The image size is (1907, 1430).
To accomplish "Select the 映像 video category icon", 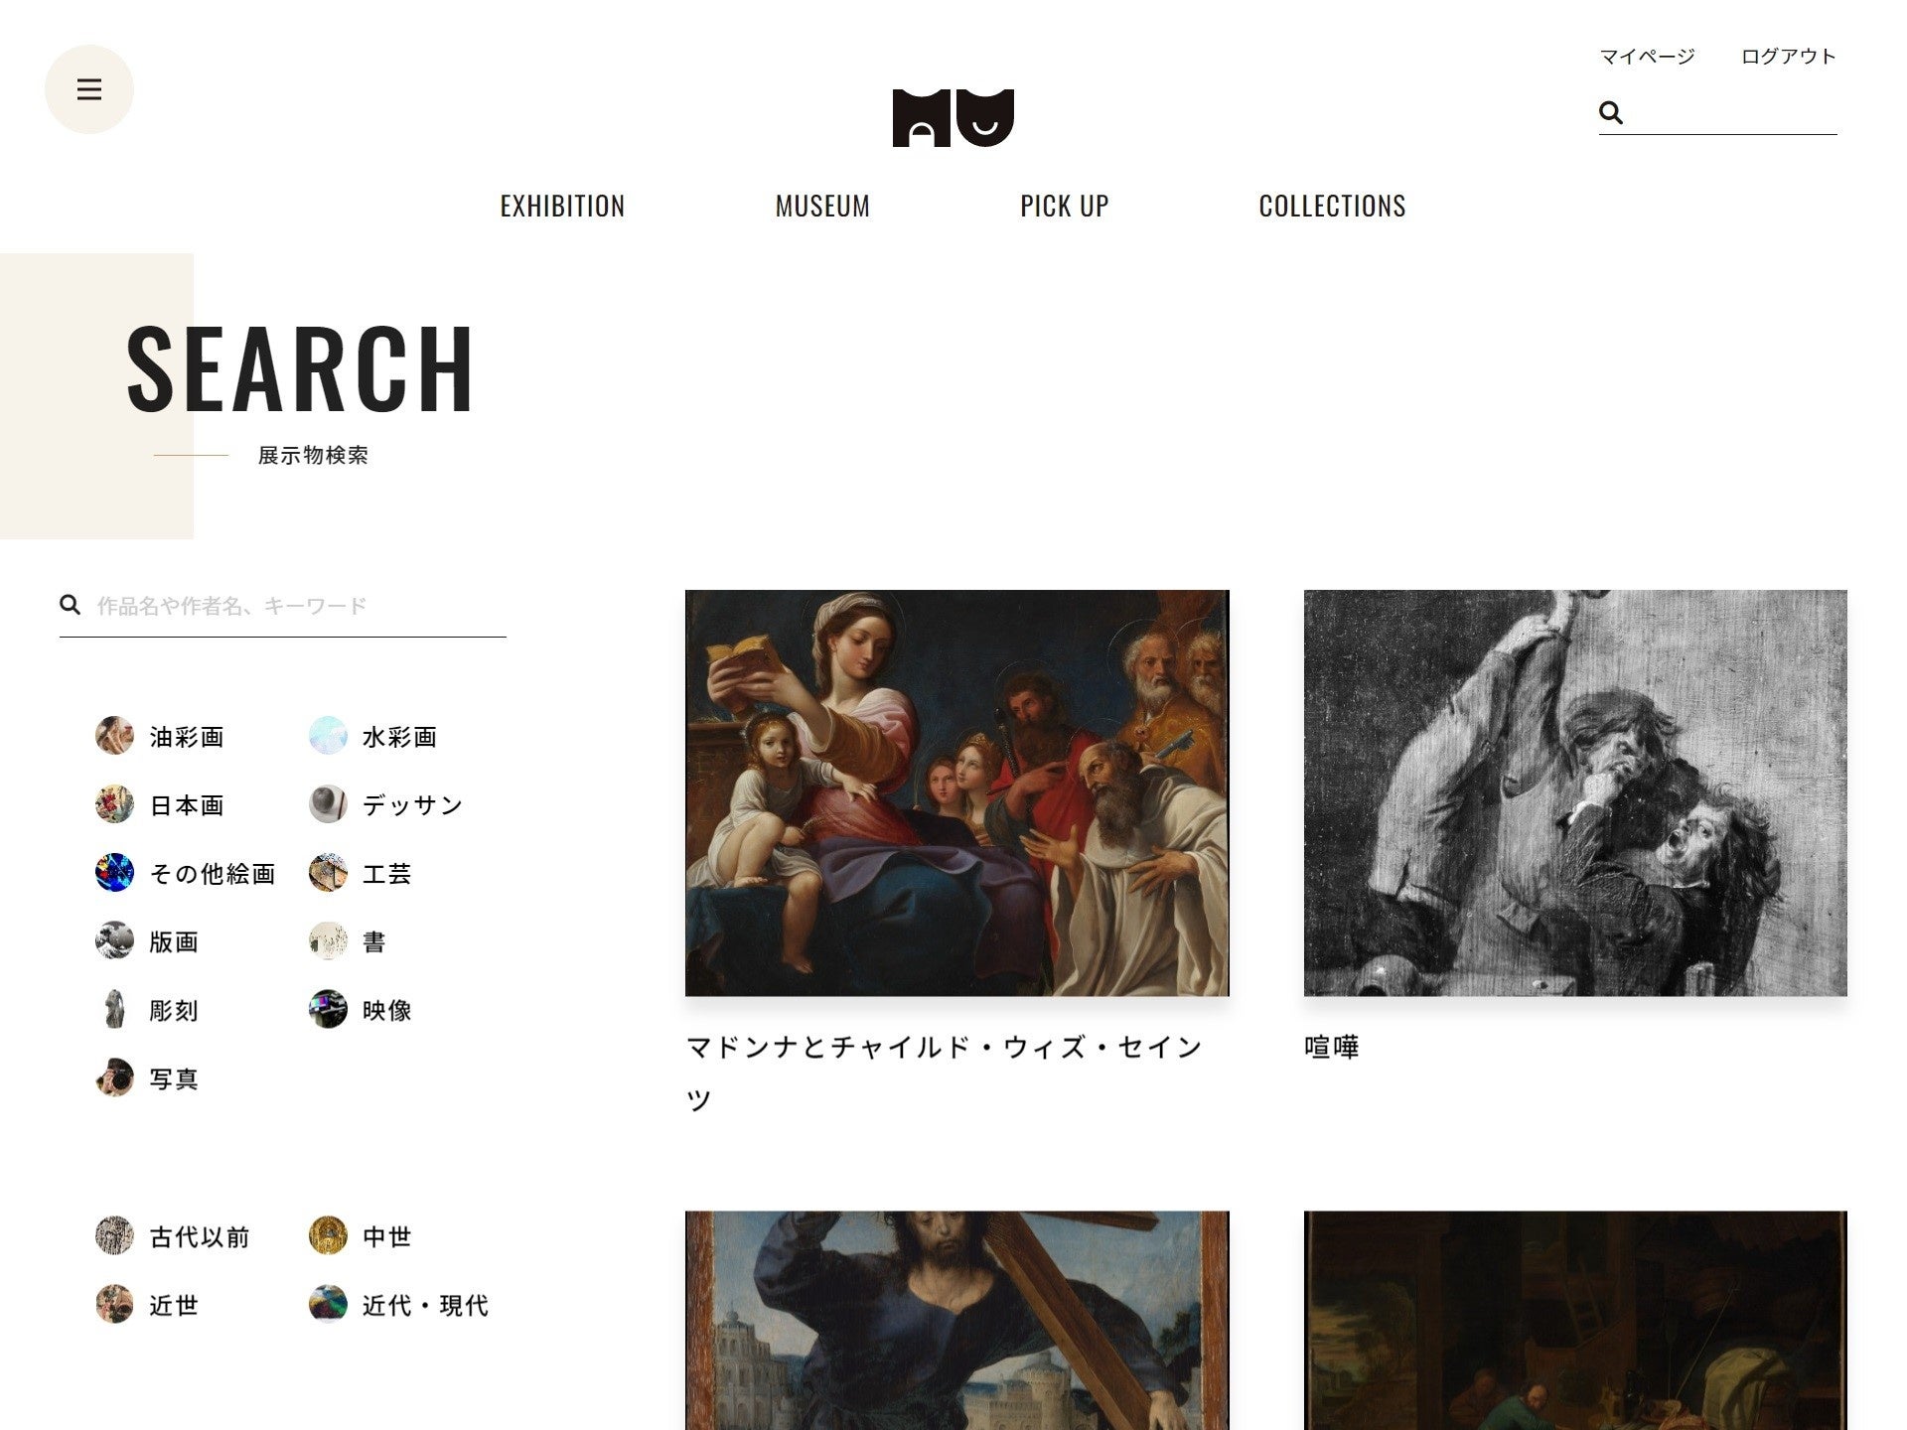I will coord(328,1009).
